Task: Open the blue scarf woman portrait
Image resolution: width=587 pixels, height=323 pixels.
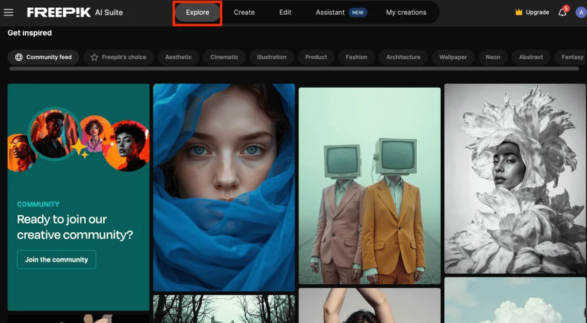Action: coord(224,187)
